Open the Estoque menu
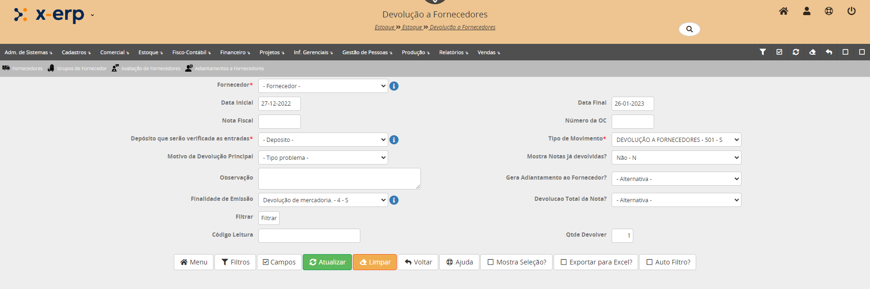Screen dimensions: 870x289 (x=150, y=52)
